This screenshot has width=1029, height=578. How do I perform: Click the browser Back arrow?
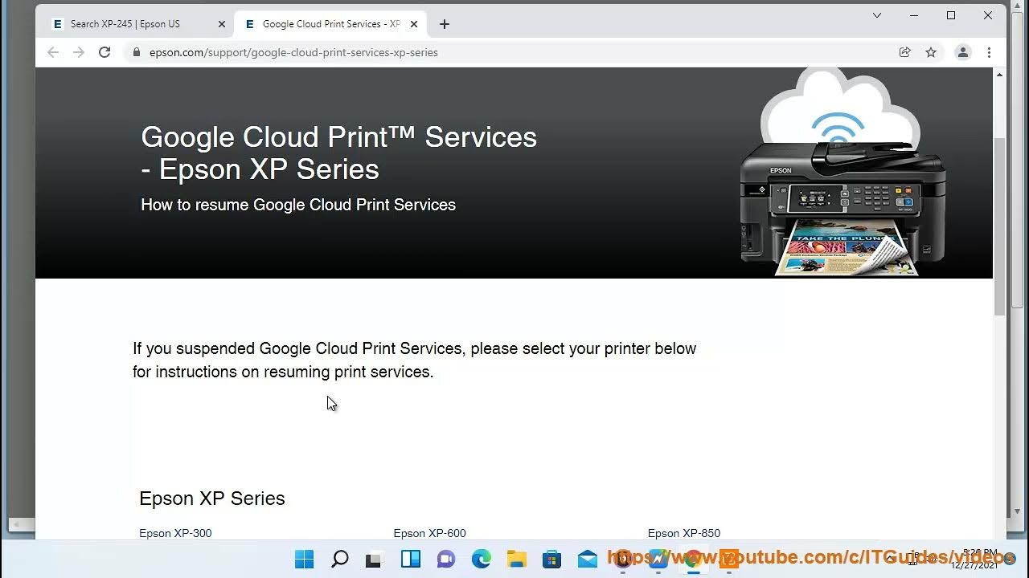pos(53,52)
